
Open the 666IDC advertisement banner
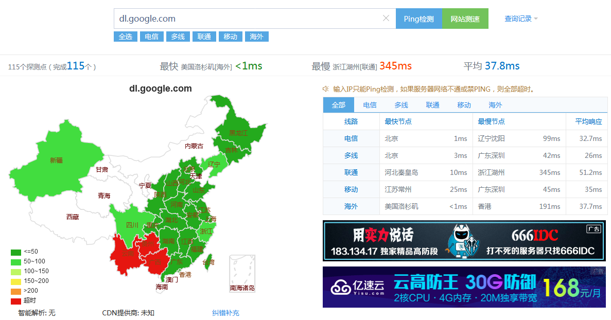click(464, 241)
